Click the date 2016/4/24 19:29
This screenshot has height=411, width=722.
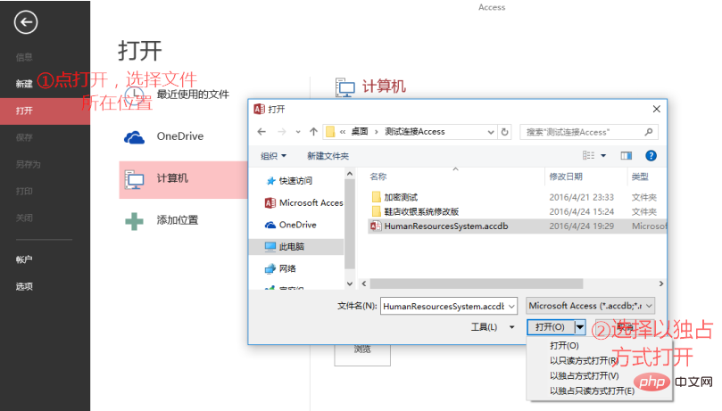[x=581, y=226]
